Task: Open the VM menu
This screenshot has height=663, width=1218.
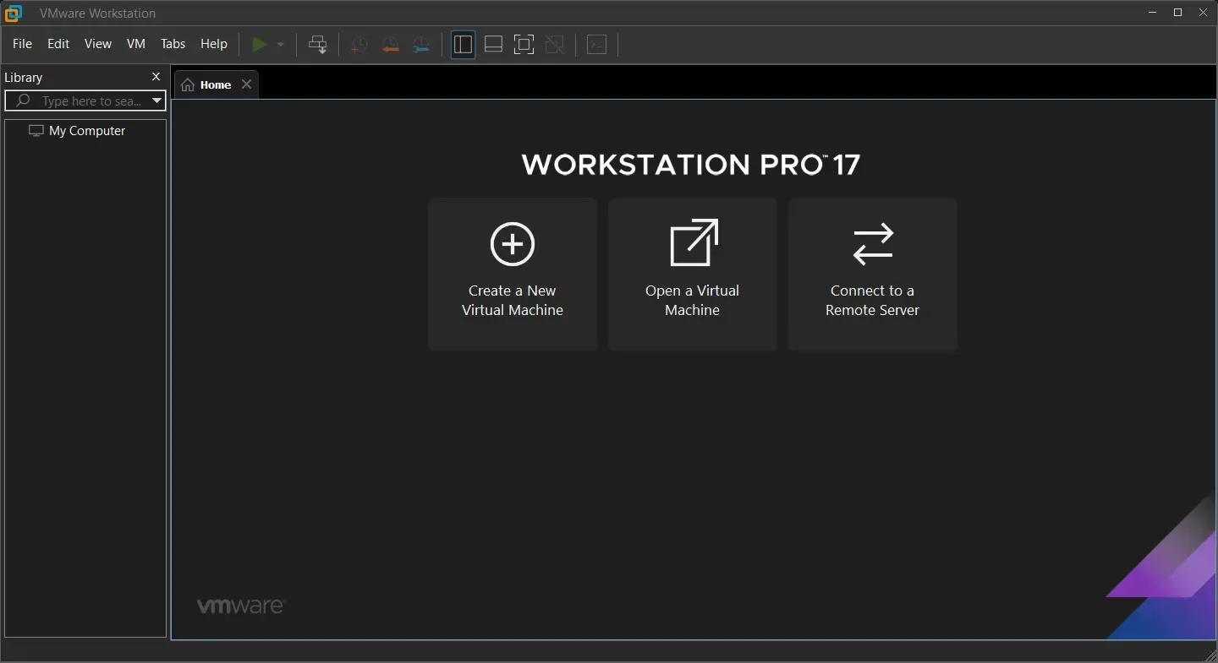Action: [135, 44]
